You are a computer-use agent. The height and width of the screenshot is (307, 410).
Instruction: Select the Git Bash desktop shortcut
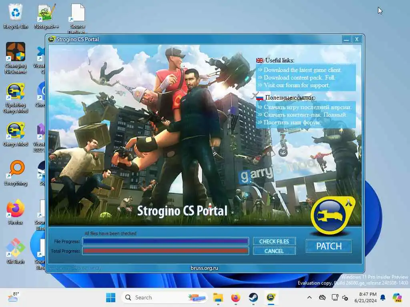[16, 251]
